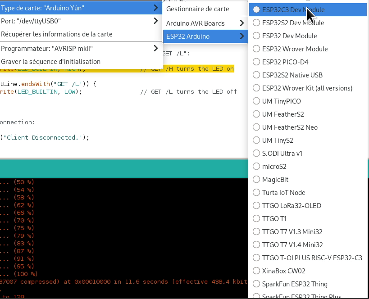
Task: Choose ESP32 Dev Module radio option
Action: pos(308,36)
